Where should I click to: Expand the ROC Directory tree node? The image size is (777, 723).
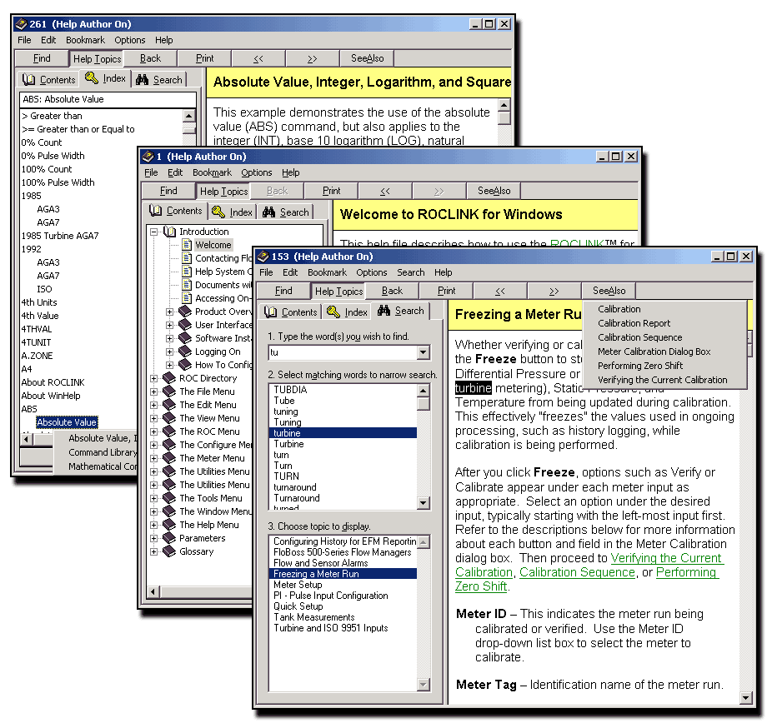click(153, 378)
